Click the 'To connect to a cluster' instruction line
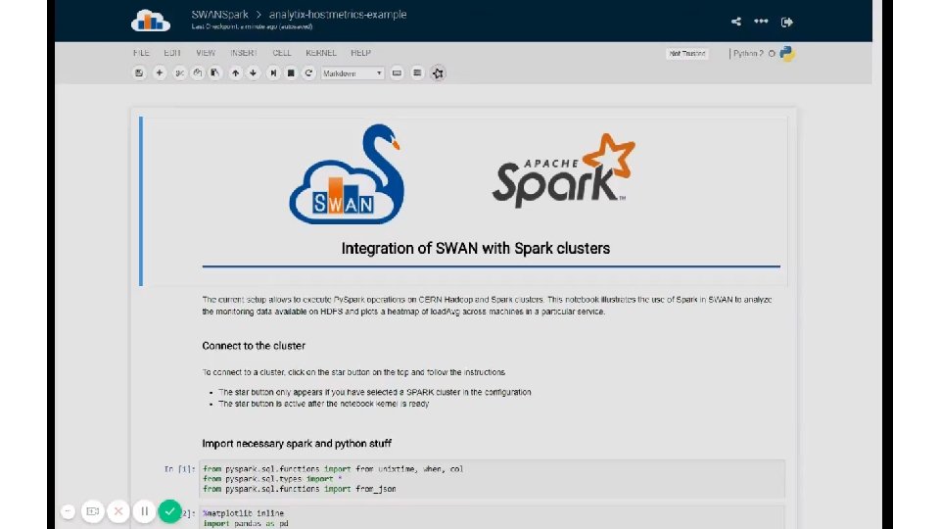This screenshot has height=529, width=940. [x=353, y=372]
